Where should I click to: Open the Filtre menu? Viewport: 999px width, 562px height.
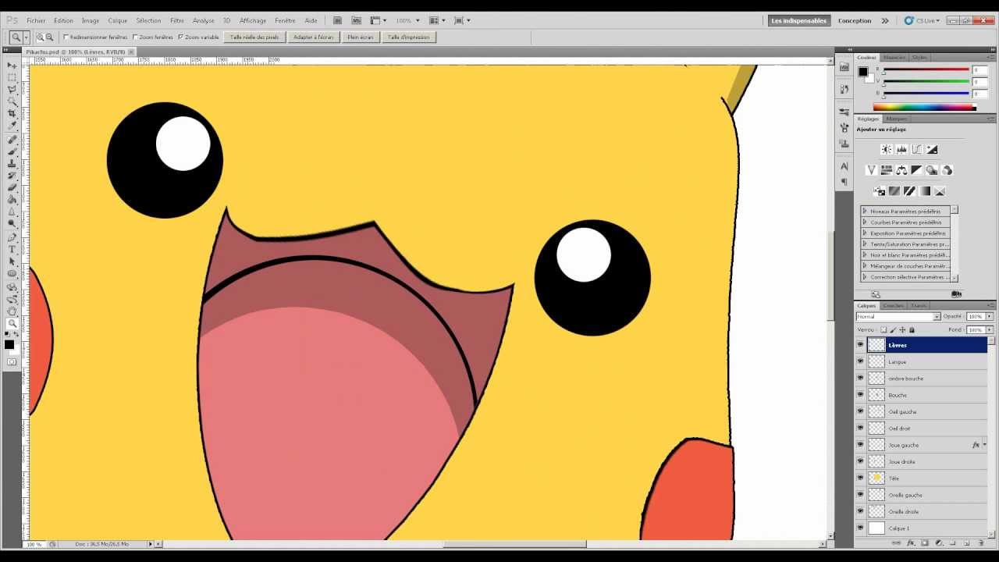click(177, 20)
